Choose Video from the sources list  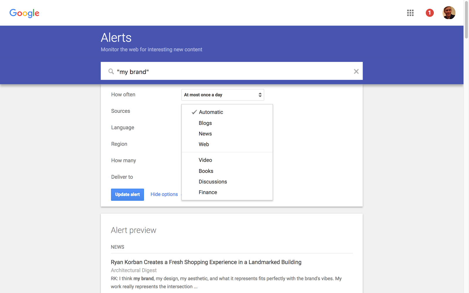point(205,160)
